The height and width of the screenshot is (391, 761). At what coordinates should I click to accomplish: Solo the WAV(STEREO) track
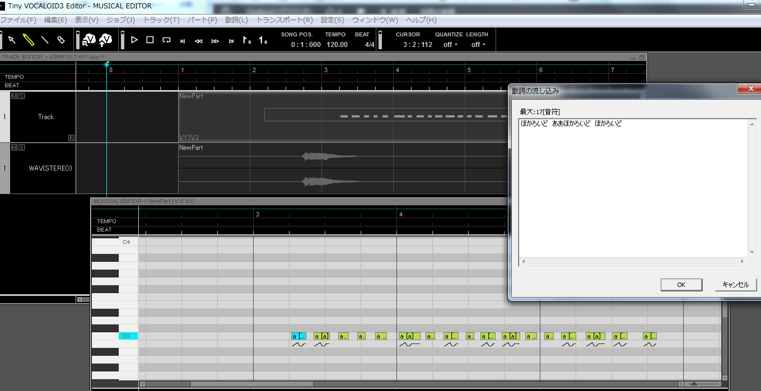pos(21,147)
